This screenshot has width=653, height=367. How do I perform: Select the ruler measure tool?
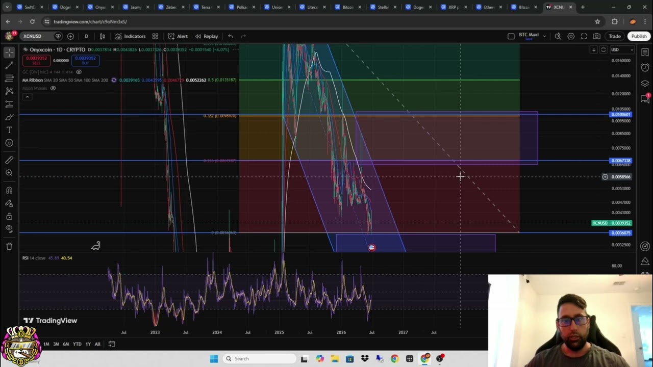pyautogui.click(x=9, y=160)
